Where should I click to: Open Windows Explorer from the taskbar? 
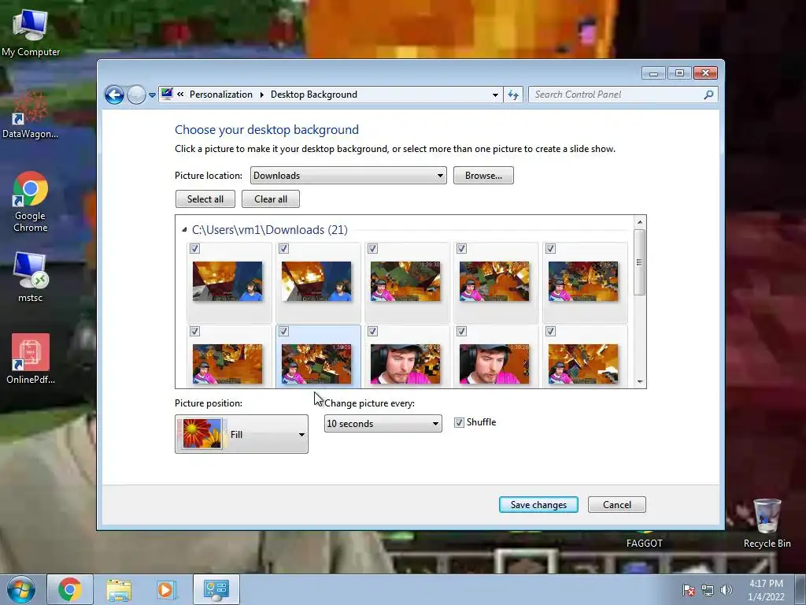point(119,589)
